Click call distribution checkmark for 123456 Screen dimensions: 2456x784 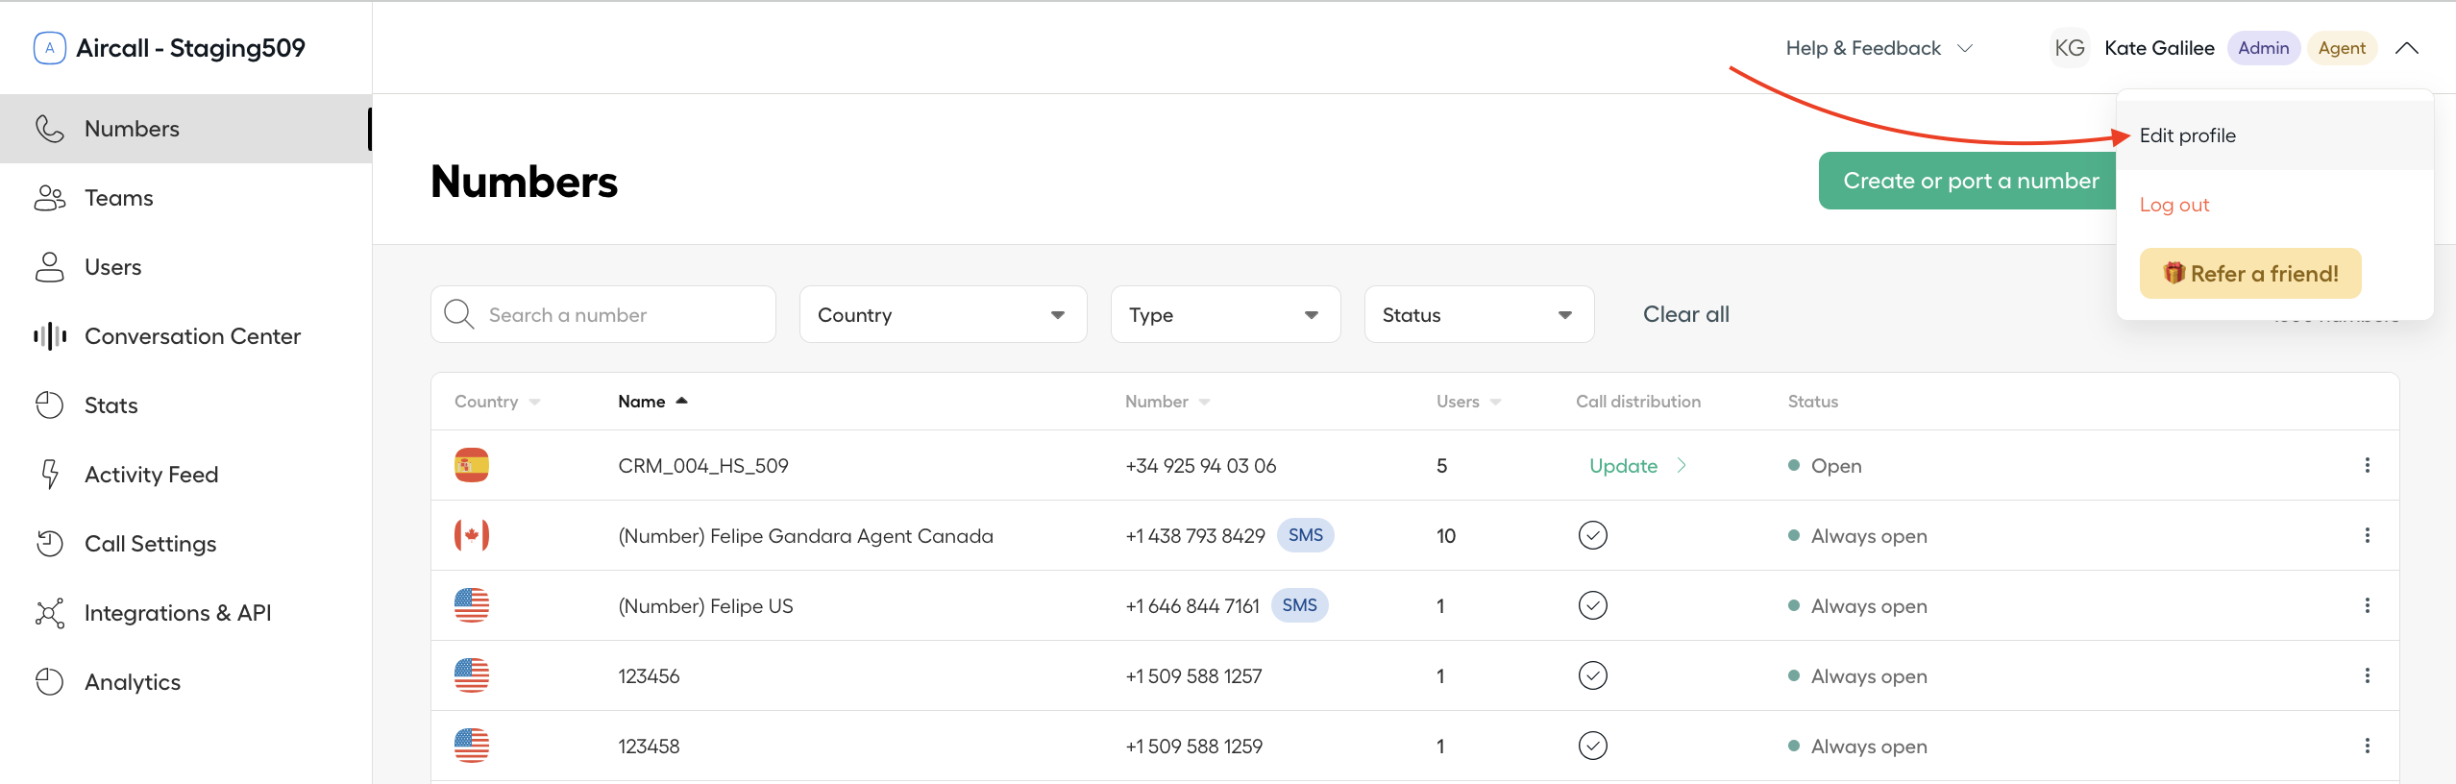tap(1593, 675)
